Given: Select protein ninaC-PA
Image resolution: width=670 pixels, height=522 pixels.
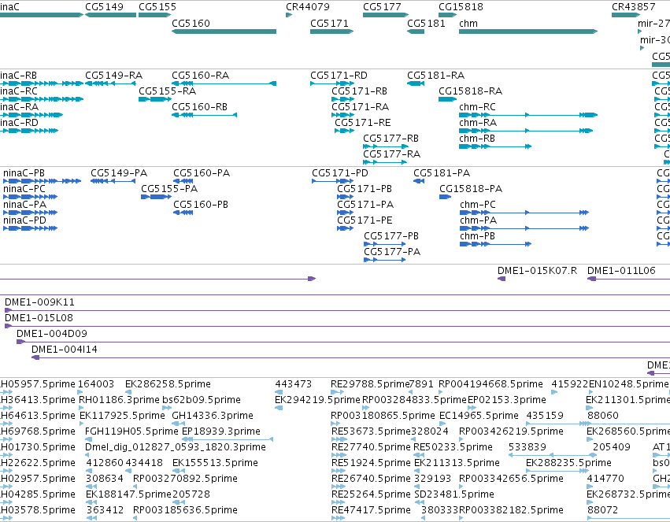Looking at the screenshot, I should pyautogui.click(x=31, y=213).
